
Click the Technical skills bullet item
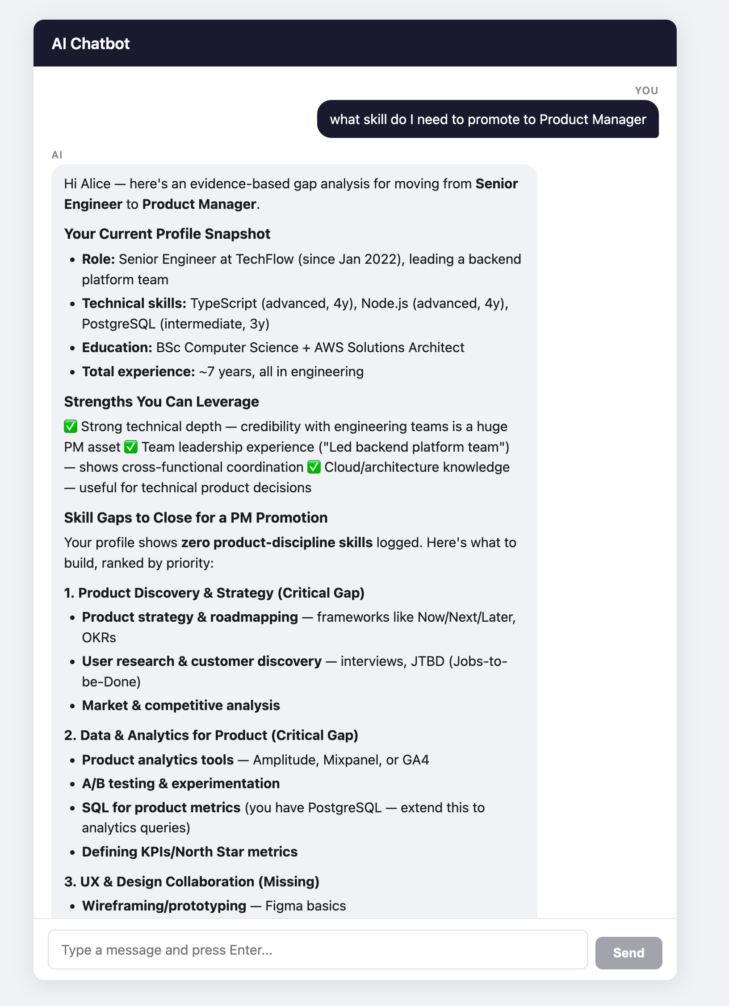[x=295, y=313]
